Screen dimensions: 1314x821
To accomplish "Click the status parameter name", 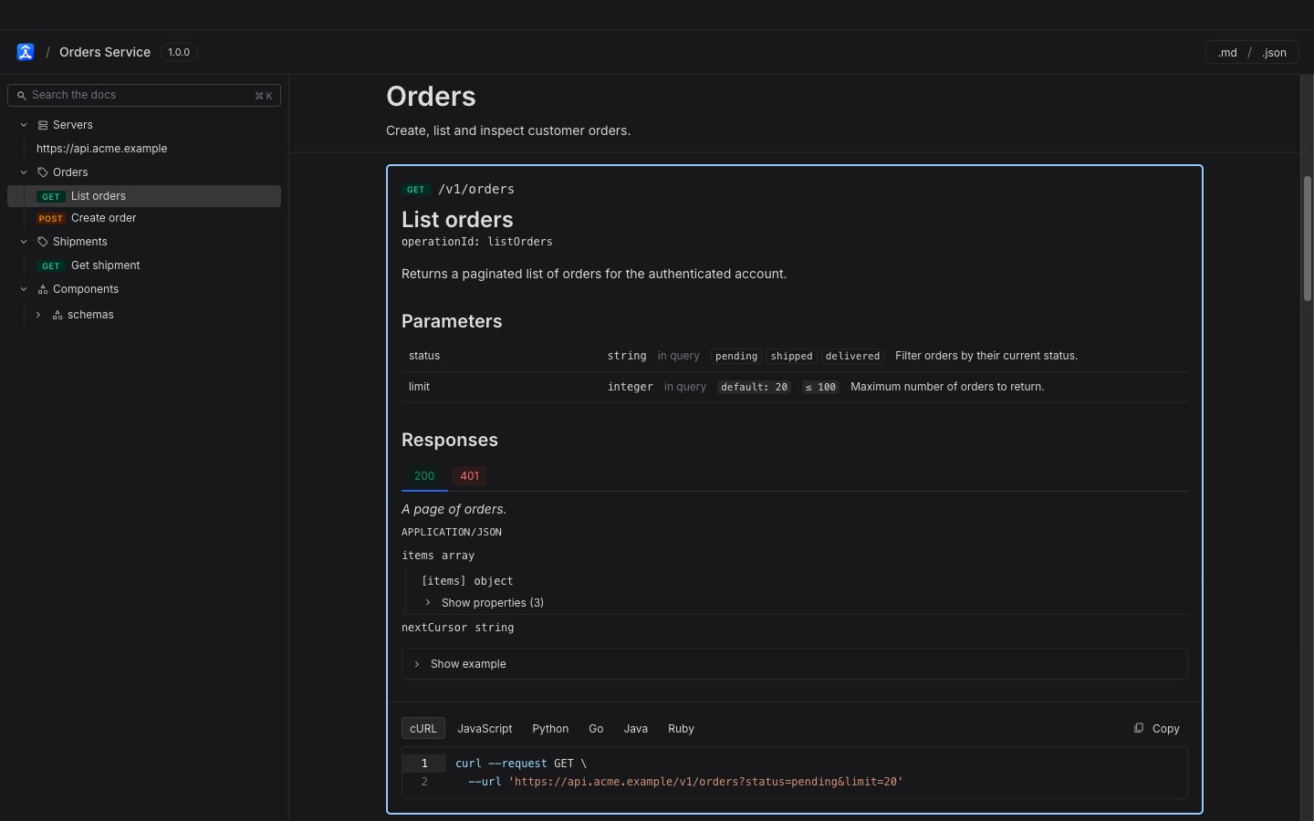I will click(x=424, y=356).
